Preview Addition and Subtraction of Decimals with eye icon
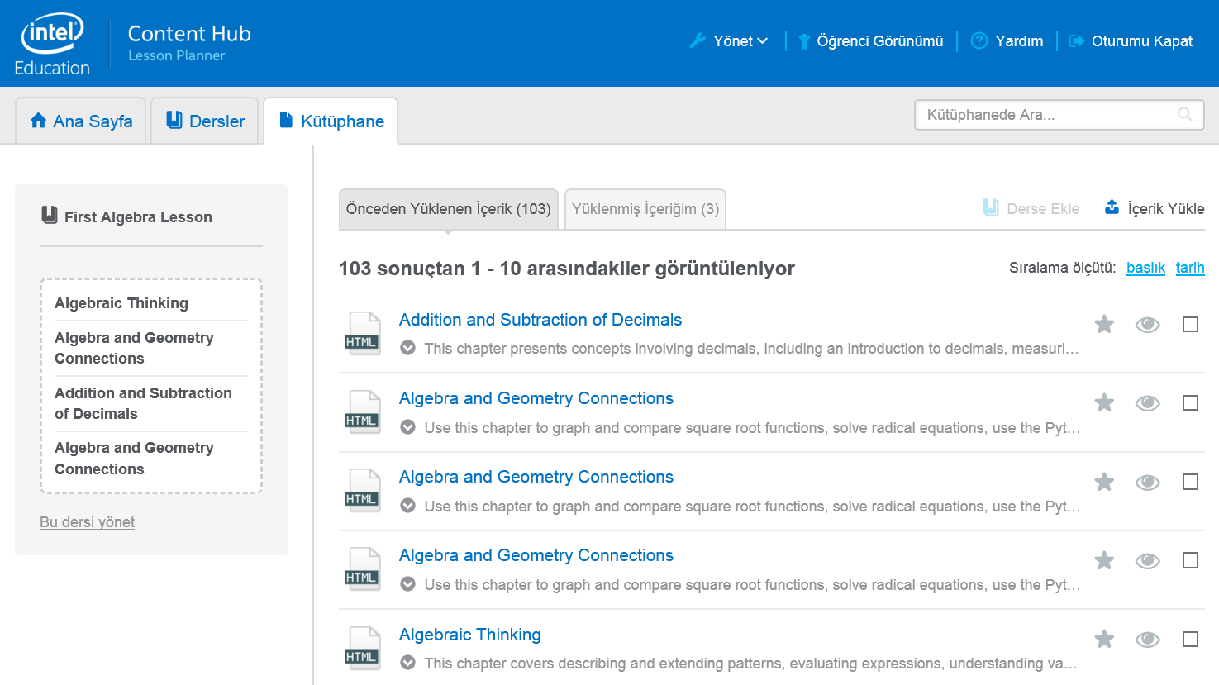 [1147, 325]
